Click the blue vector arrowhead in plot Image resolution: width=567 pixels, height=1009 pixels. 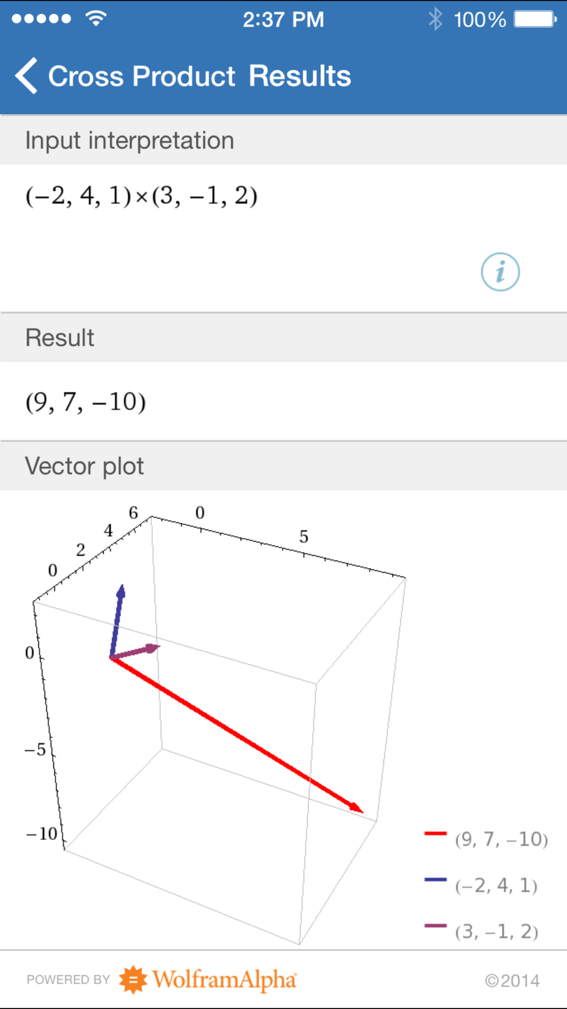[x=121, y=590]
